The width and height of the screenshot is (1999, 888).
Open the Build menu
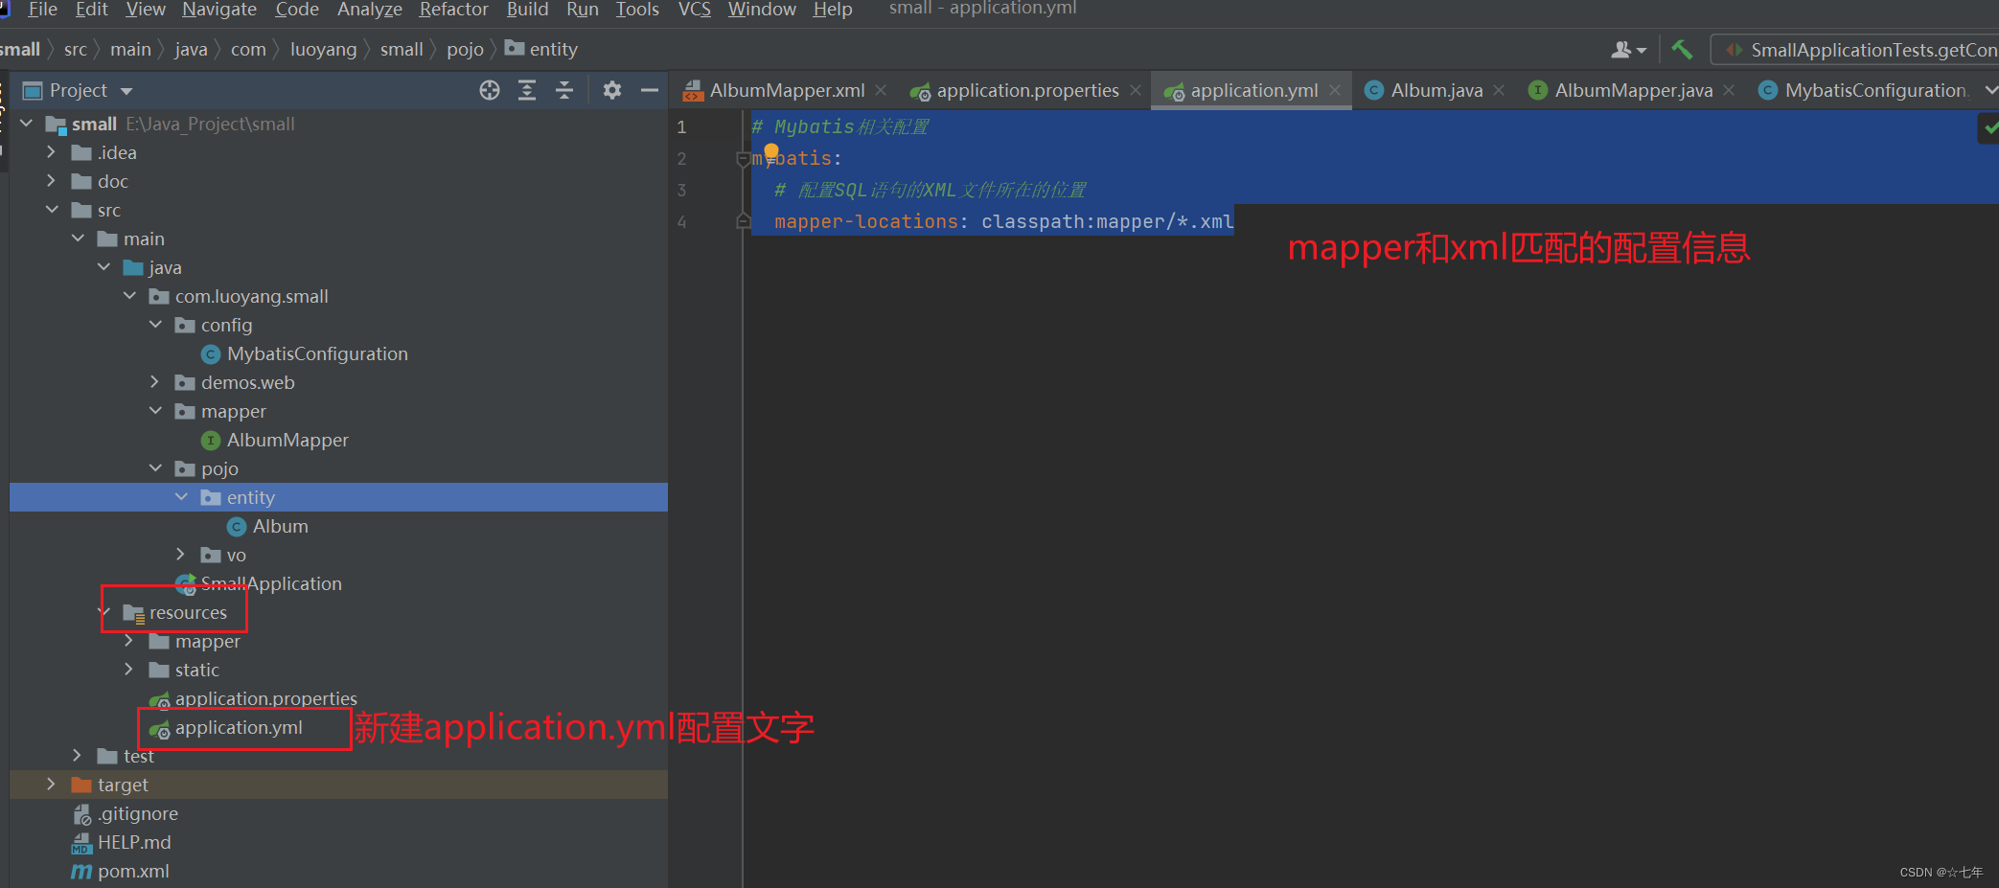527,10
